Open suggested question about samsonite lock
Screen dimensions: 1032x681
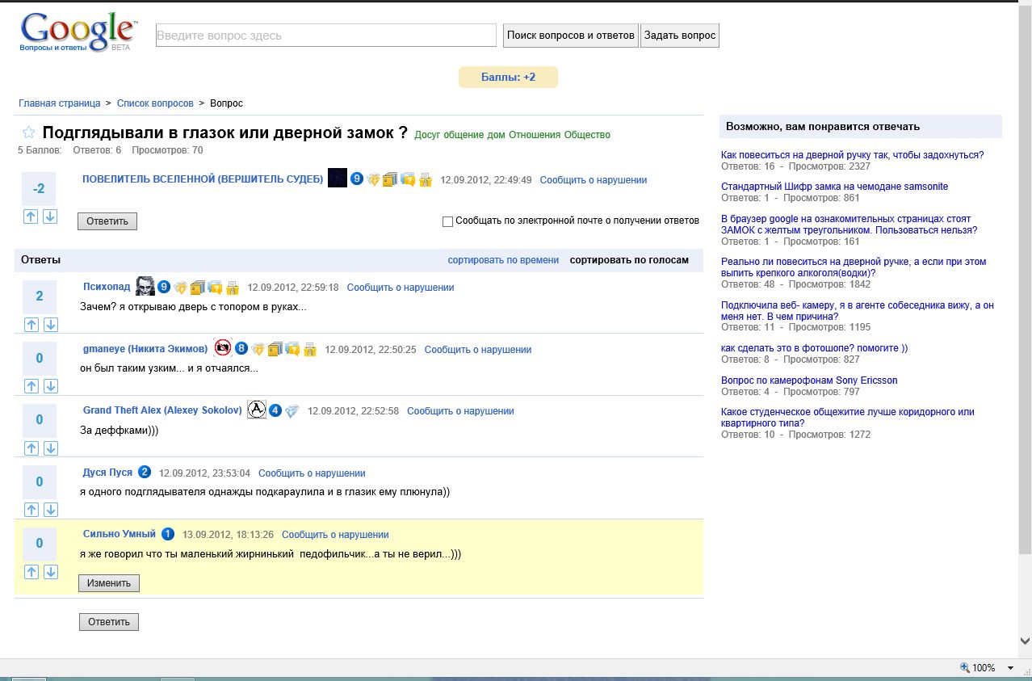(835, 187)
